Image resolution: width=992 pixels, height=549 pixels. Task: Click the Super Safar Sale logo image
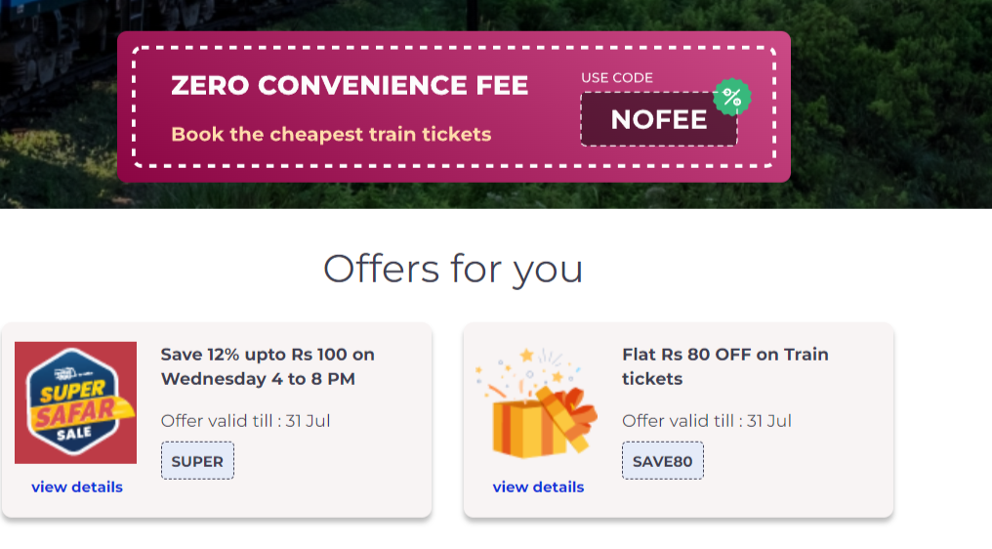pos(76,402)
